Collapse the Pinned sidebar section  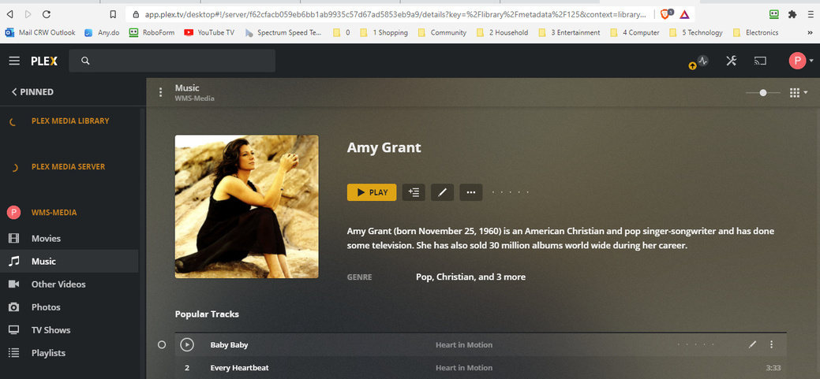point(32,92)
